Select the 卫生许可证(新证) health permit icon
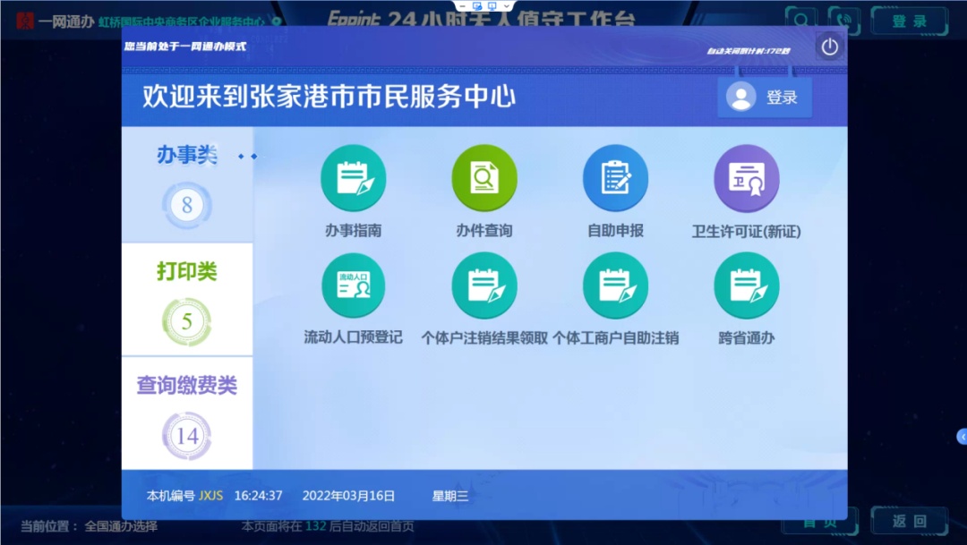 point(746,178)
